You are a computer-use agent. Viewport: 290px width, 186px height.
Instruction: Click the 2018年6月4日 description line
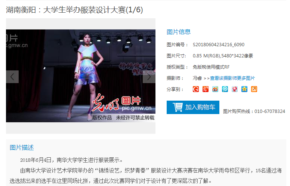tap(71, 160)
